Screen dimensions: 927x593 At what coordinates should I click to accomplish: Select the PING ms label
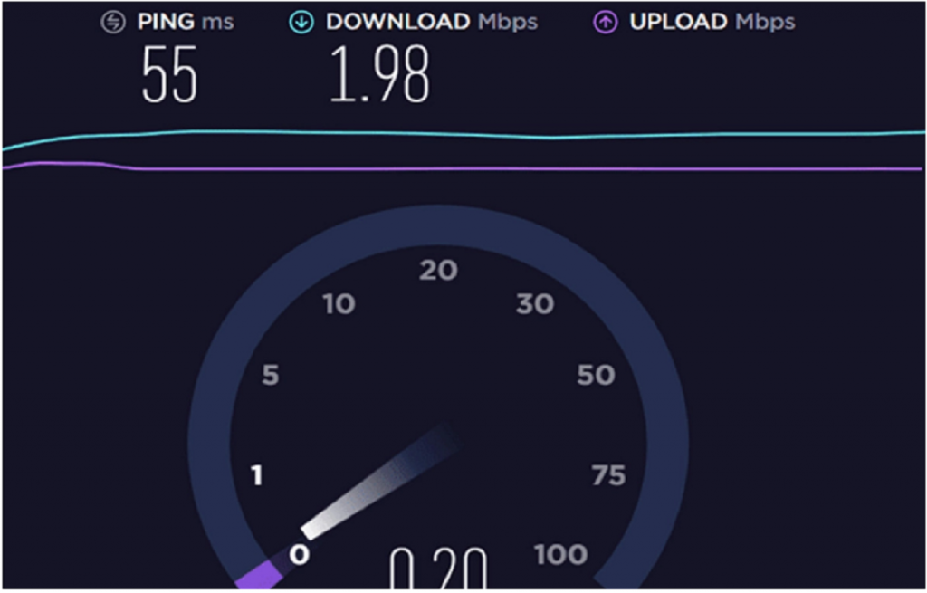pos(186,22)
